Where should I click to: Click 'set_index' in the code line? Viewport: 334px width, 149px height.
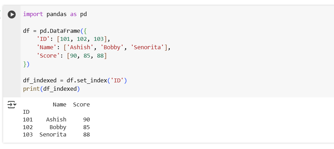[x=92, y=81]
